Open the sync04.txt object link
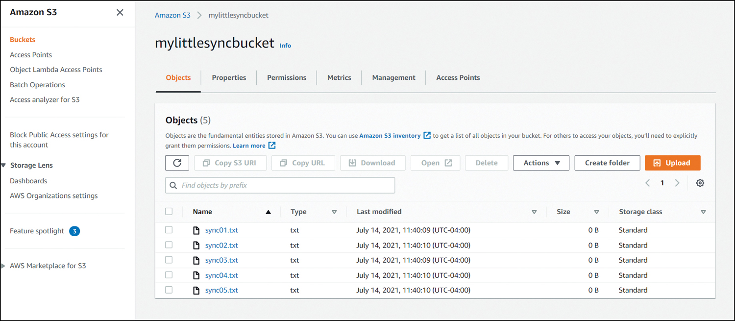Screen dimensions: 735x321 (x=221, y=275)
